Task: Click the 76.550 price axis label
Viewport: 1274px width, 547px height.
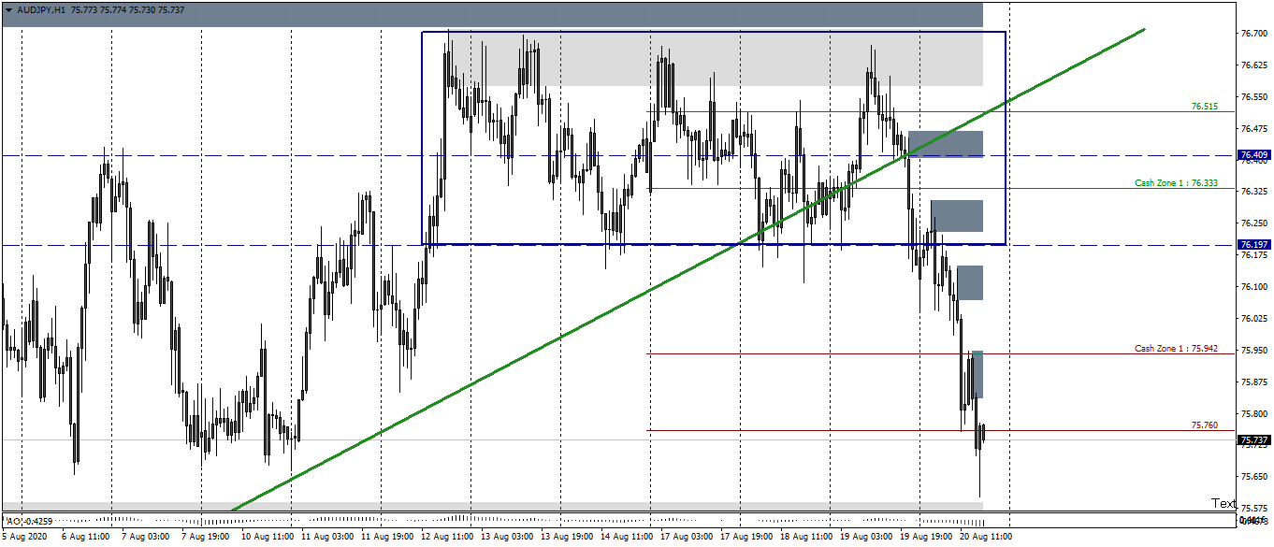Action: [1253, 96]
